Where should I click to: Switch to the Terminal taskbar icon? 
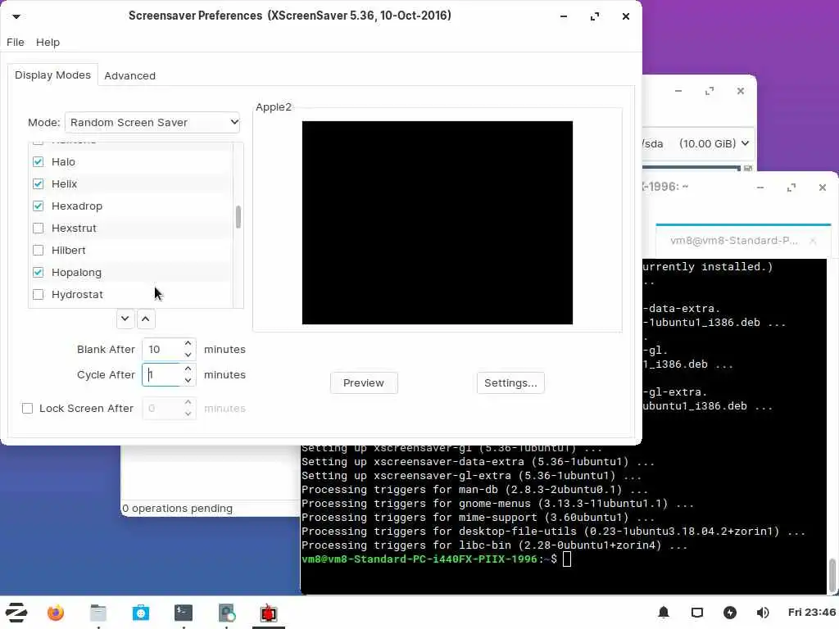pos(183,613)
